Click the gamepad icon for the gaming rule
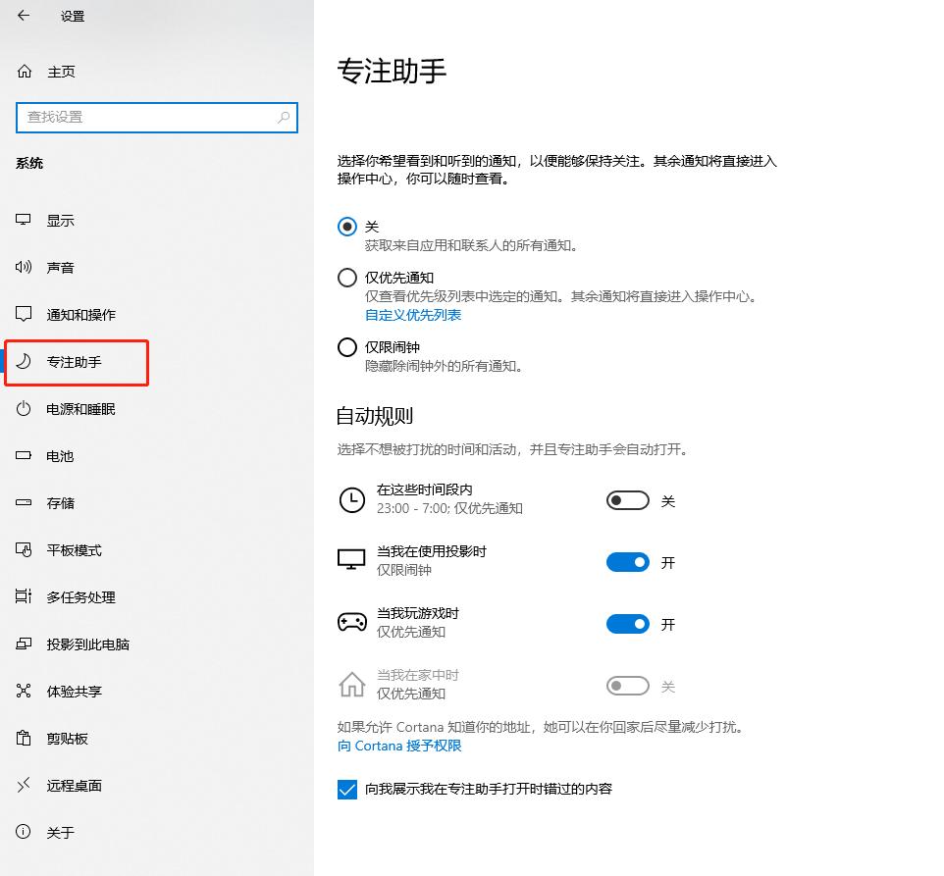944x876 pixels. (351, 622)
